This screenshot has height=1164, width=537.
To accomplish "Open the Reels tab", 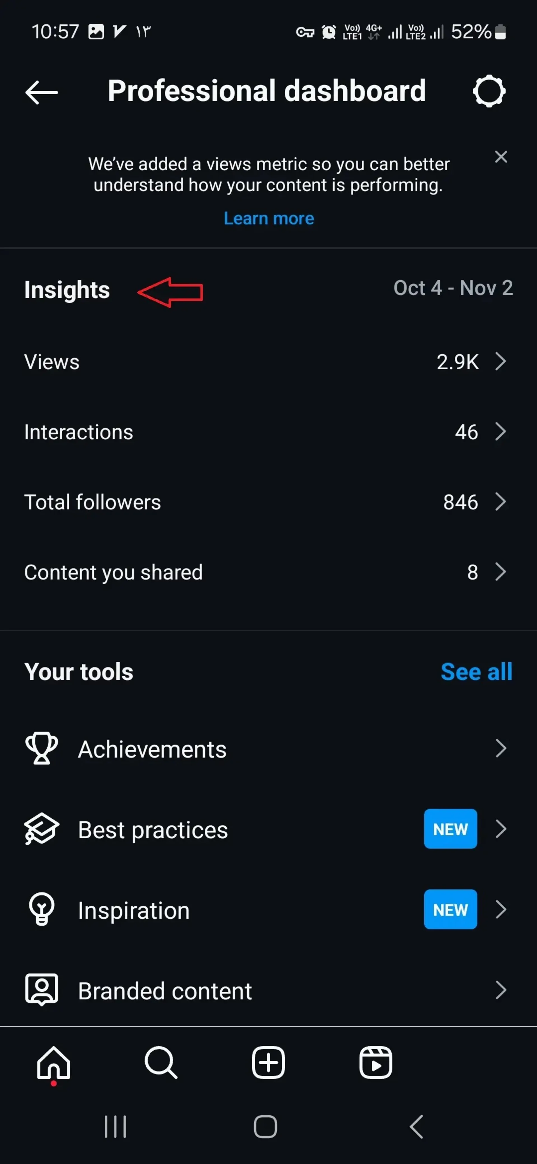I will (376, 1062).
